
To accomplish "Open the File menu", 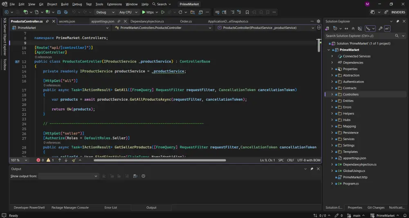I will (x=12, y=4).
